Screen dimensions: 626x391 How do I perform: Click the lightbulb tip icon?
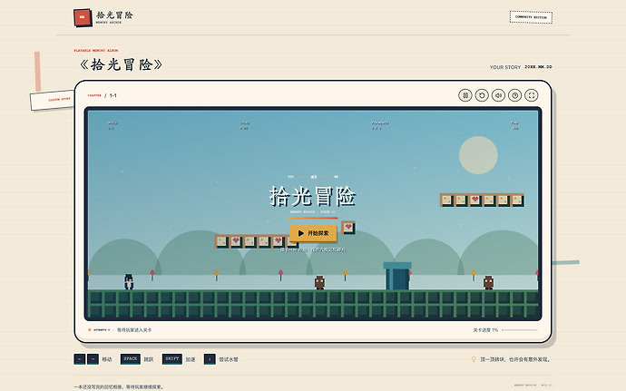tap(474, 359)
